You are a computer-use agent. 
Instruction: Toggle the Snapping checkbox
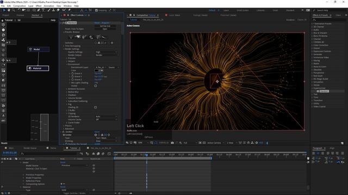tap(96, 10)
